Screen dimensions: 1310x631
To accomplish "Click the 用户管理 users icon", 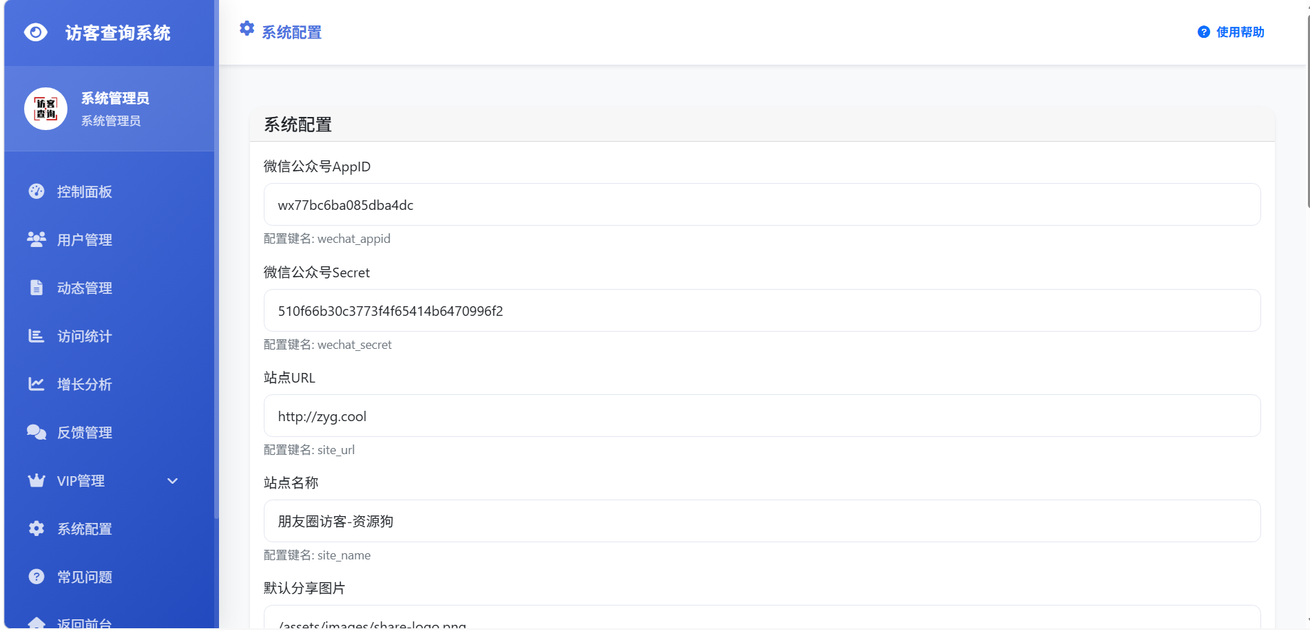I will (37, 239).
